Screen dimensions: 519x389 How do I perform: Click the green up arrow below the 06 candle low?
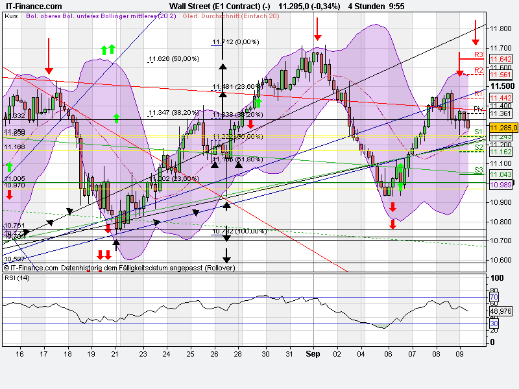(401, 188)
